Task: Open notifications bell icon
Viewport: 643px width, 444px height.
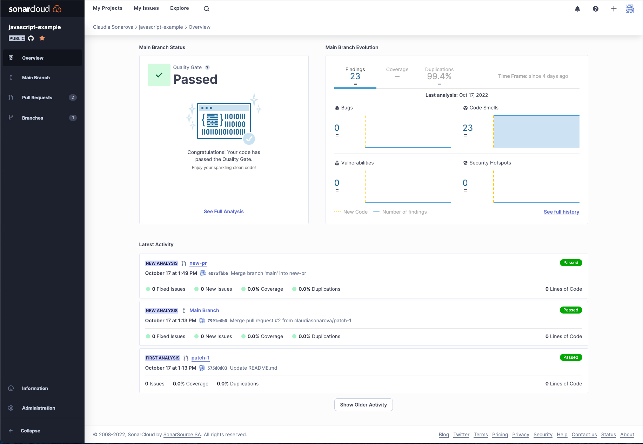Action: 577,9
